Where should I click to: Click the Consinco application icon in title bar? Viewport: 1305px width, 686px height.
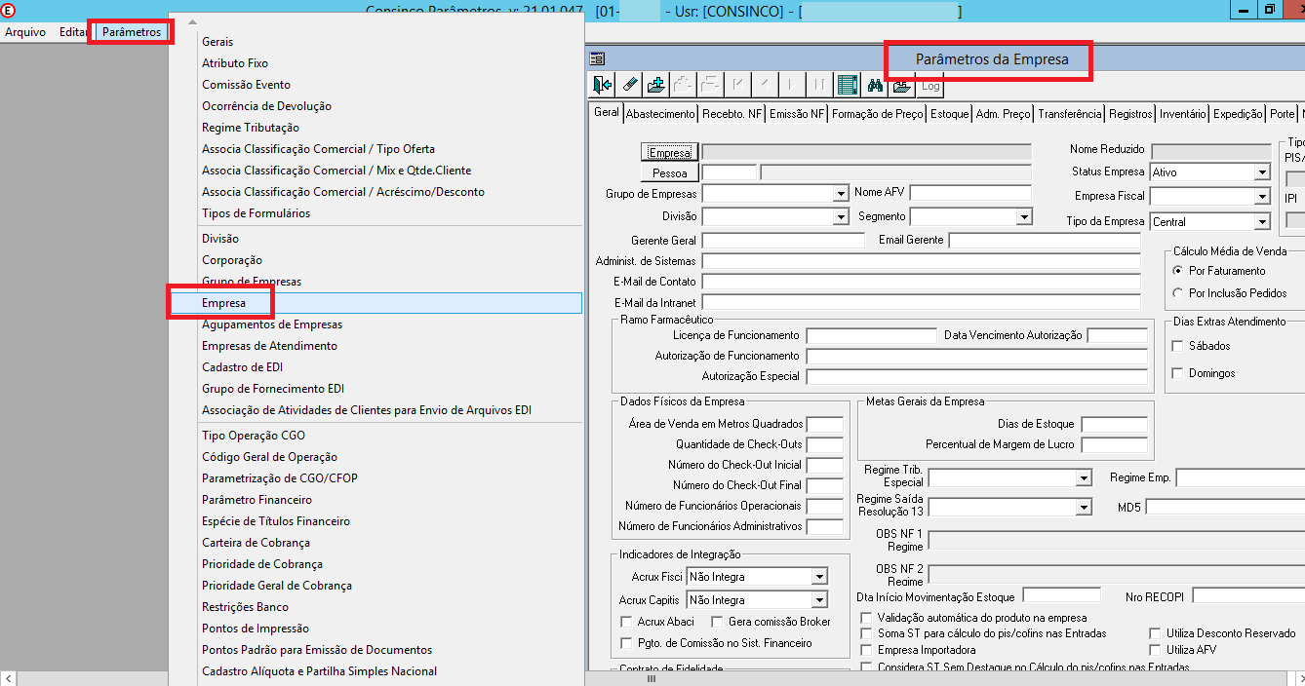tap(9, 10)
